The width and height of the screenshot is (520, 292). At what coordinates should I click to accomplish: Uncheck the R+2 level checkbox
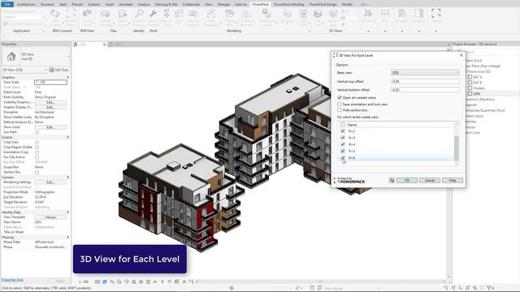click(x=343, y=131)
